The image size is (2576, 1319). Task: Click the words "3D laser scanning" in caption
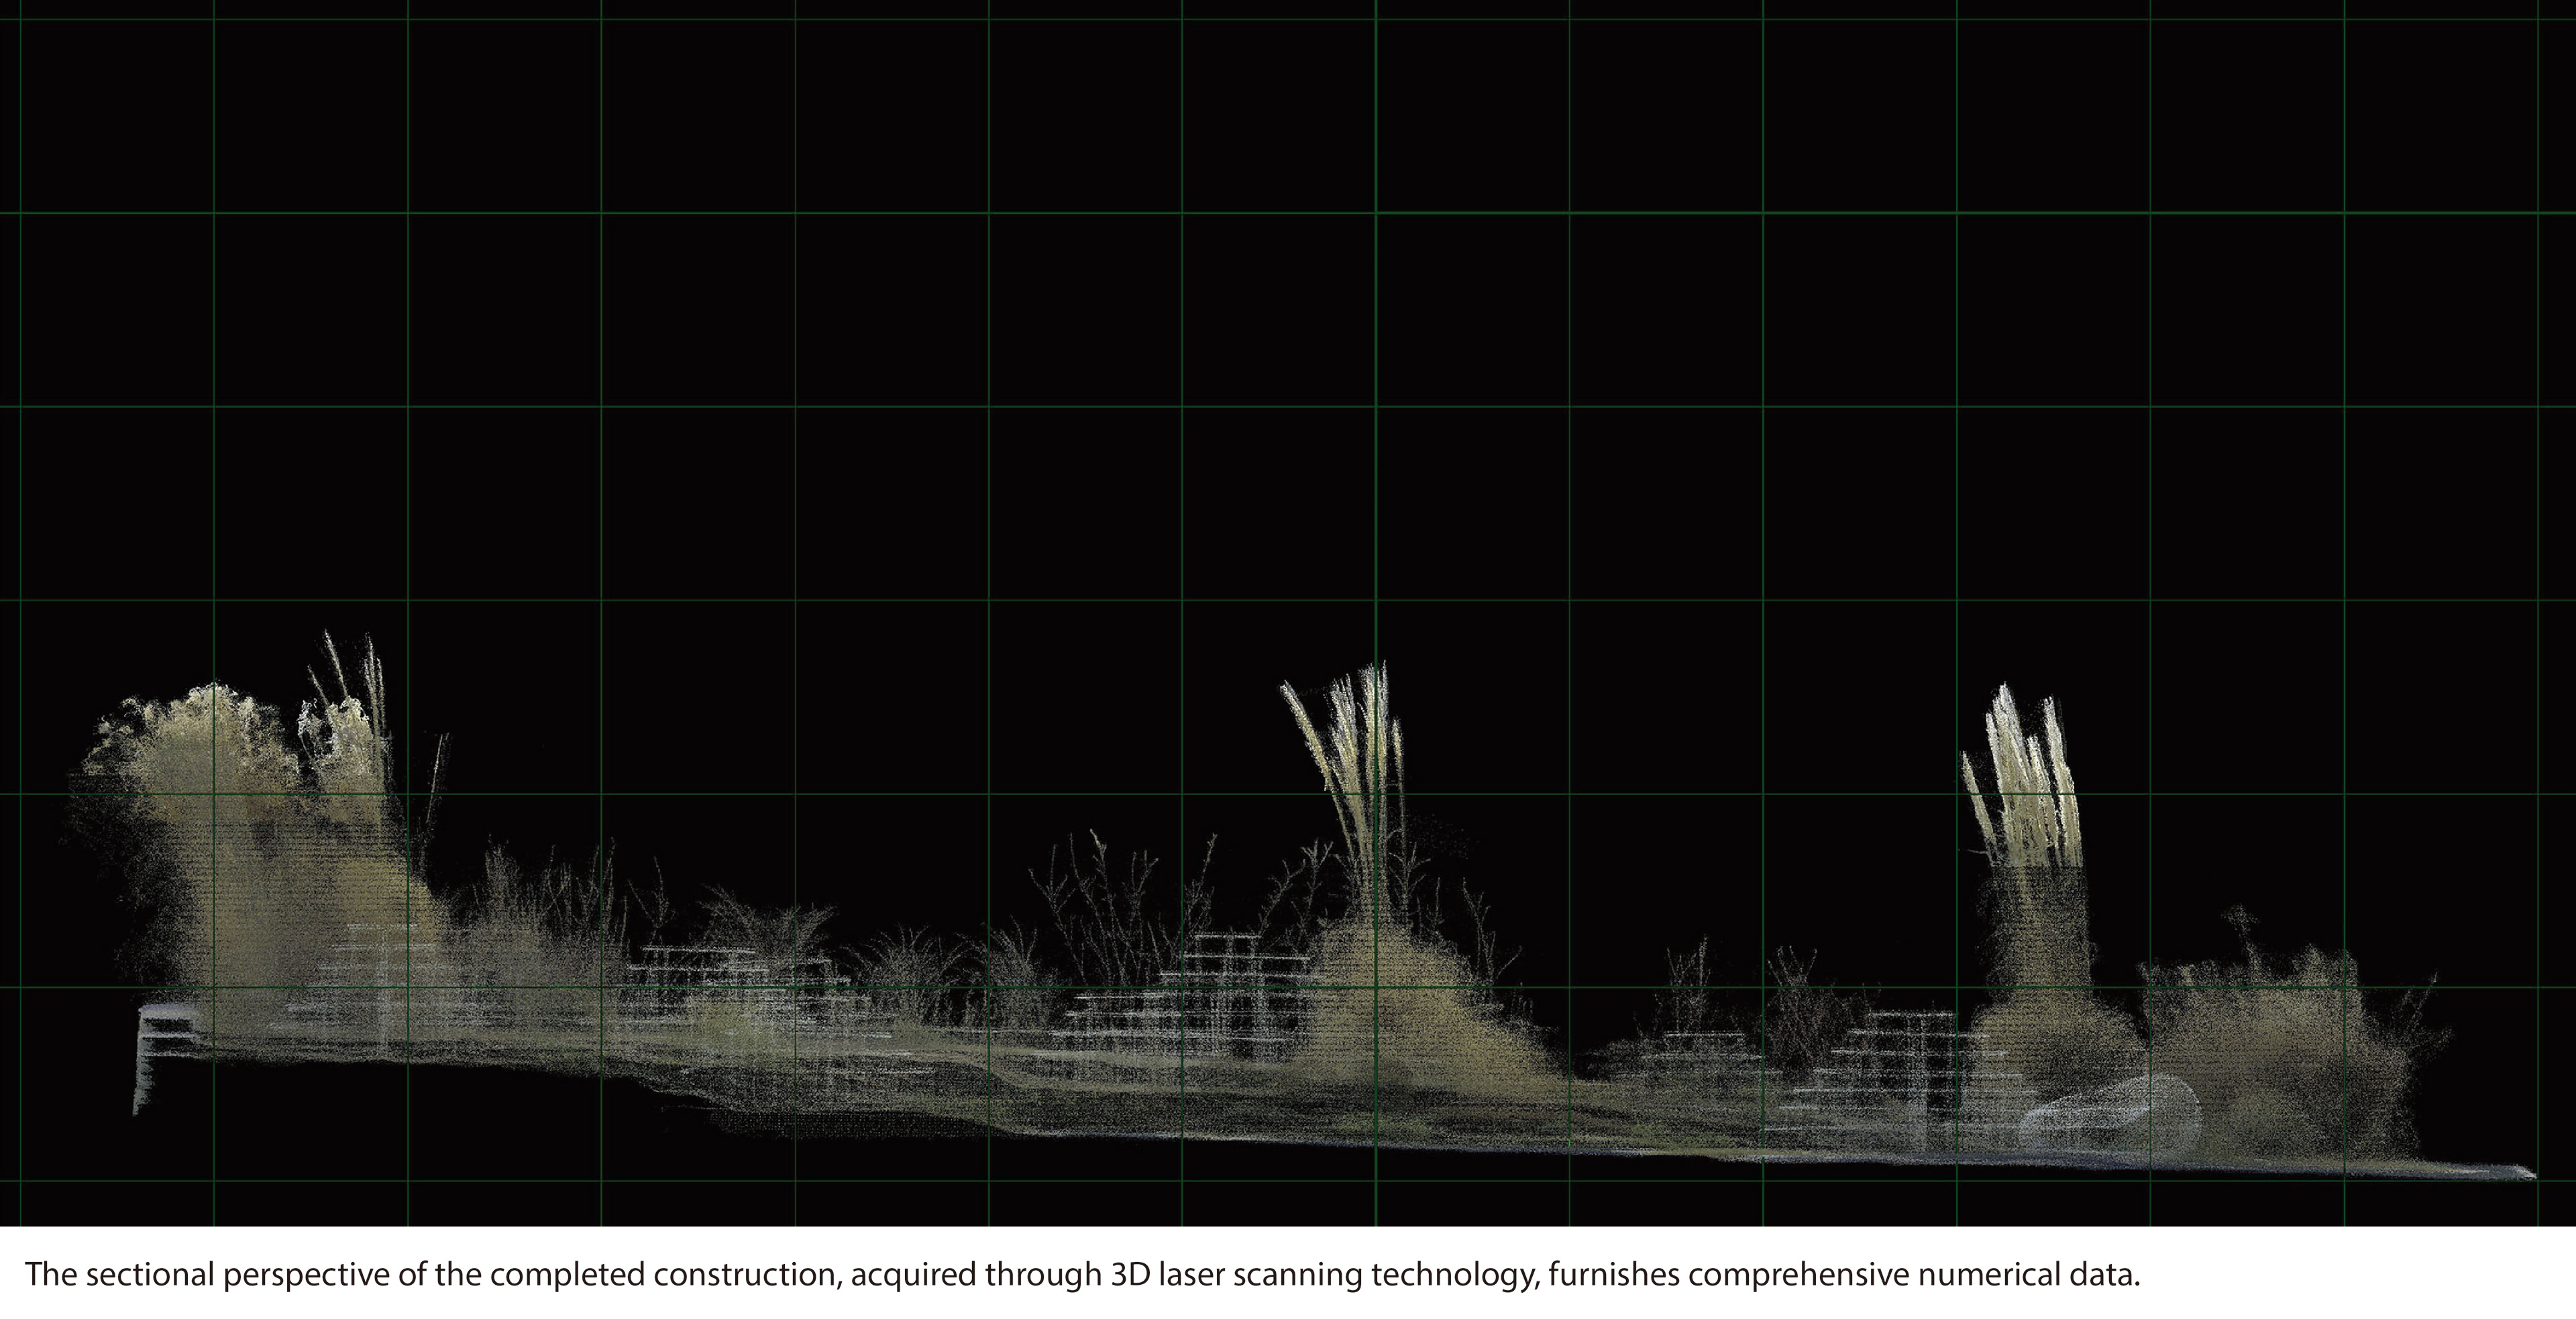(1238, 1274)
